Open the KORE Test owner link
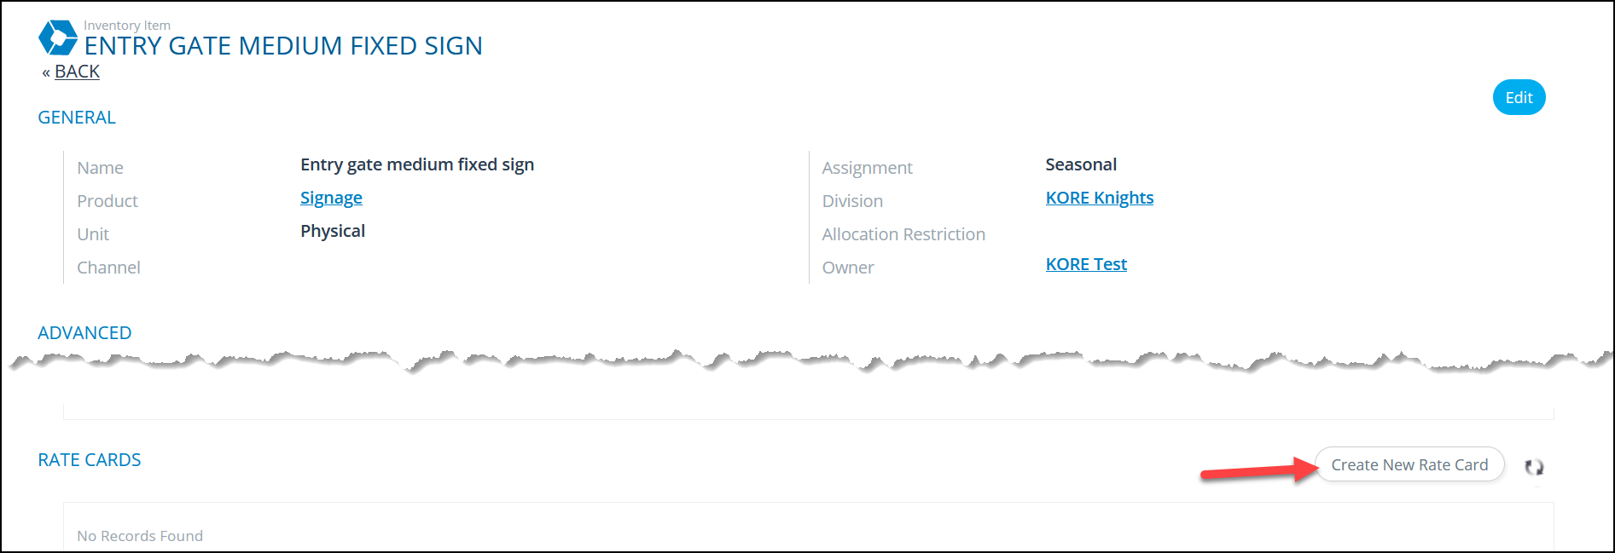The height and width of the screenshot is (553, 1615). tap(1086, 264)
